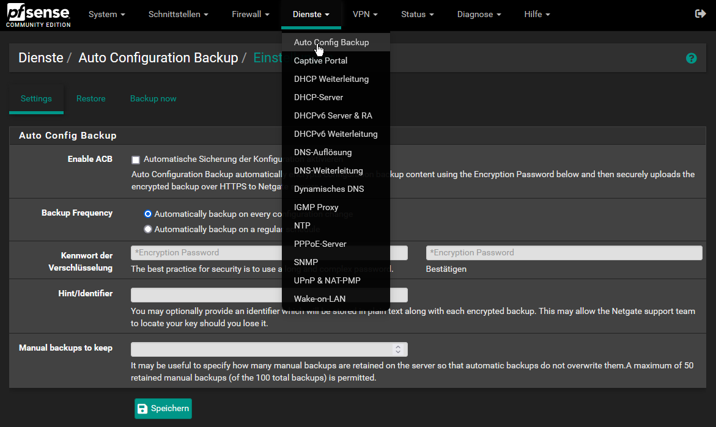Open the Diagnose dropdown
The height and width of the screenshot is (427, 716).
point(479,14)
